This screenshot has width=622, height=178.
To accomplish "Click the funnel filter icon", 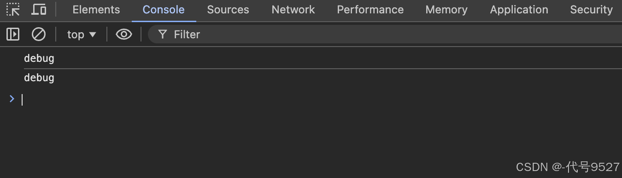I will [x=162, y=34].
